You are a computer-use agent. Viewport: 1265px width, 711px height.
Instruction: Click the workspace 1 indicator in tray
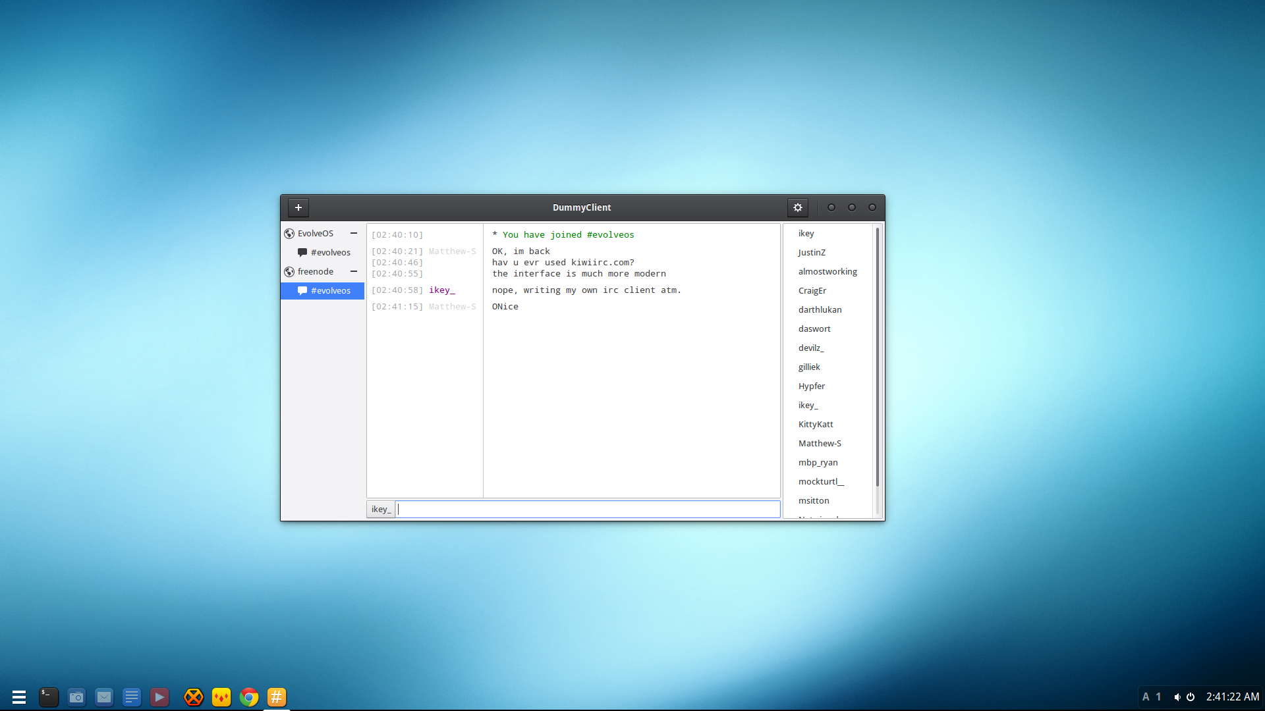(1159, 697)
